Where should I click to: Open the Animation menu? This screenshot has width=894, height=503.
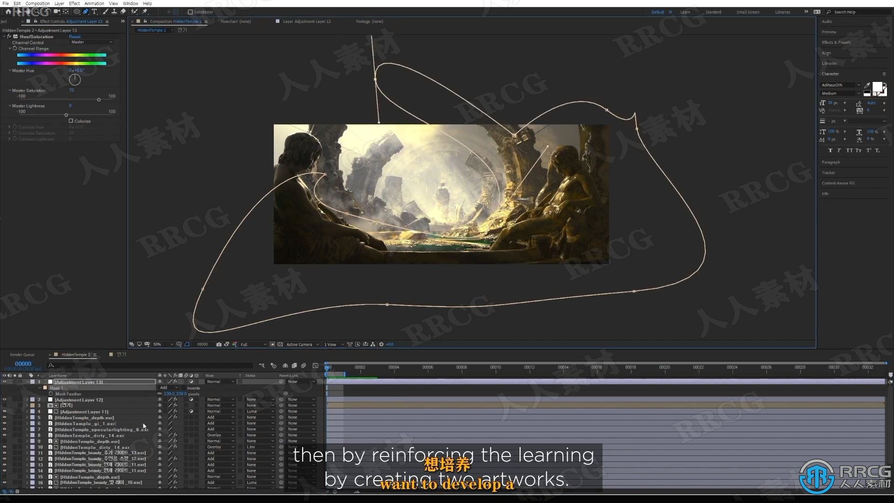(x=94, y=3)
